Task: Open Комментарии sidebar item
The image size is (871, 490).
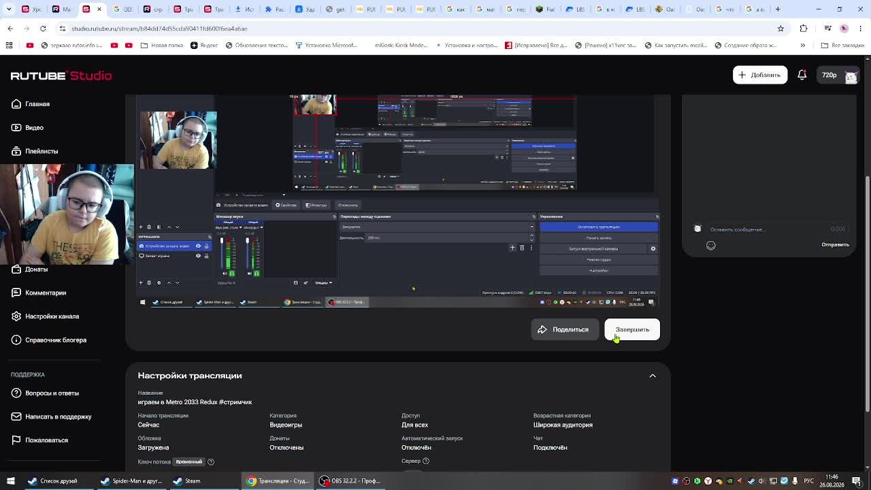Action: pos(46,293)
